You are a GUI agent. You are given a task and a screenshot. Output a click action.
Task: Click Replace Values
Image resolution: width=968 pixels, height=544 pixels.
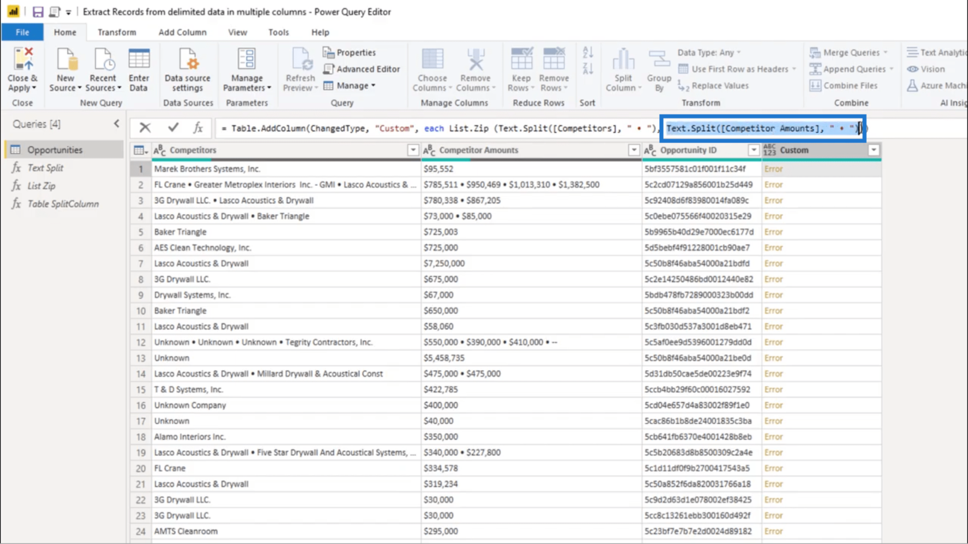tap(713, 86)
